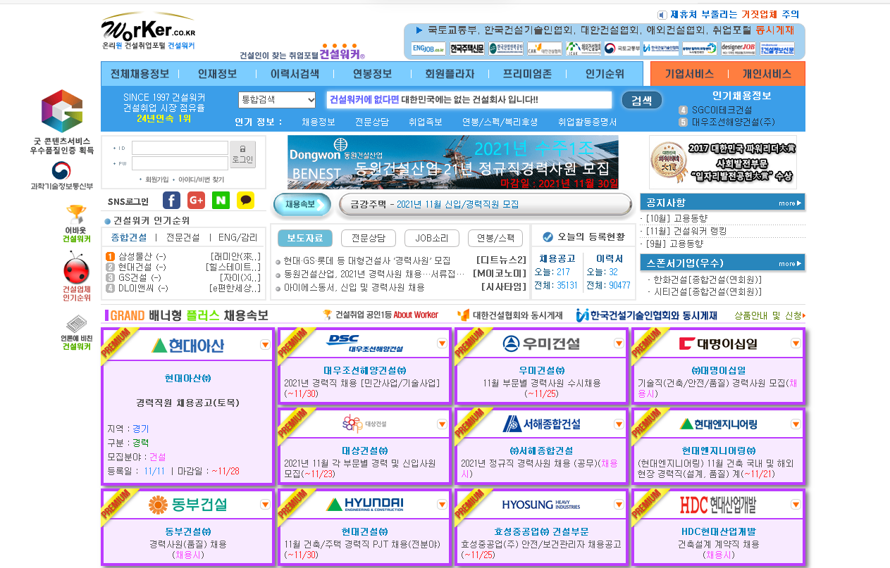Open the 삼성물산 ranking entry

(x=141, y=256)
